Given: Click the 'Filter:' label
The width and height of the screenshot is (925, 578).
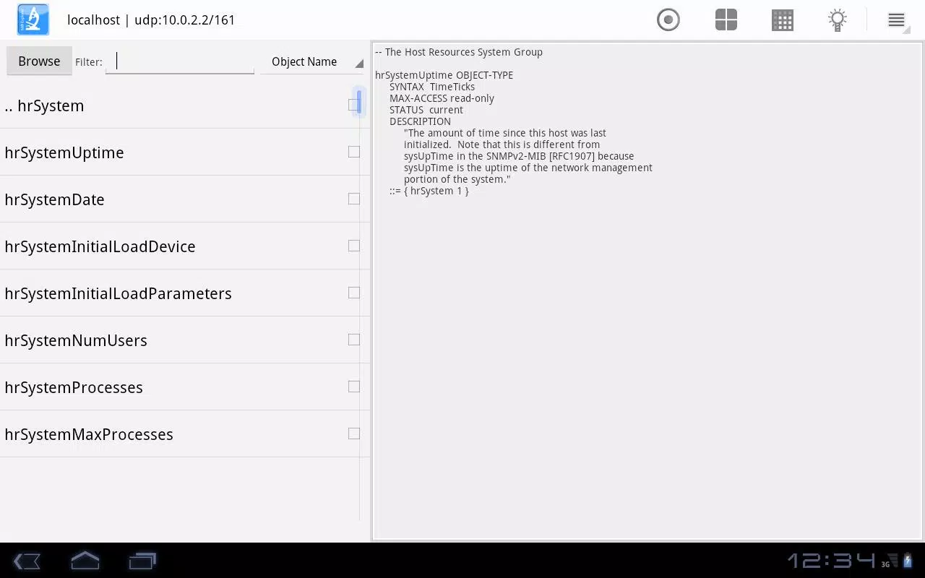Looking at the screenshot, I should pyautogui.click(x=89, y=62).
